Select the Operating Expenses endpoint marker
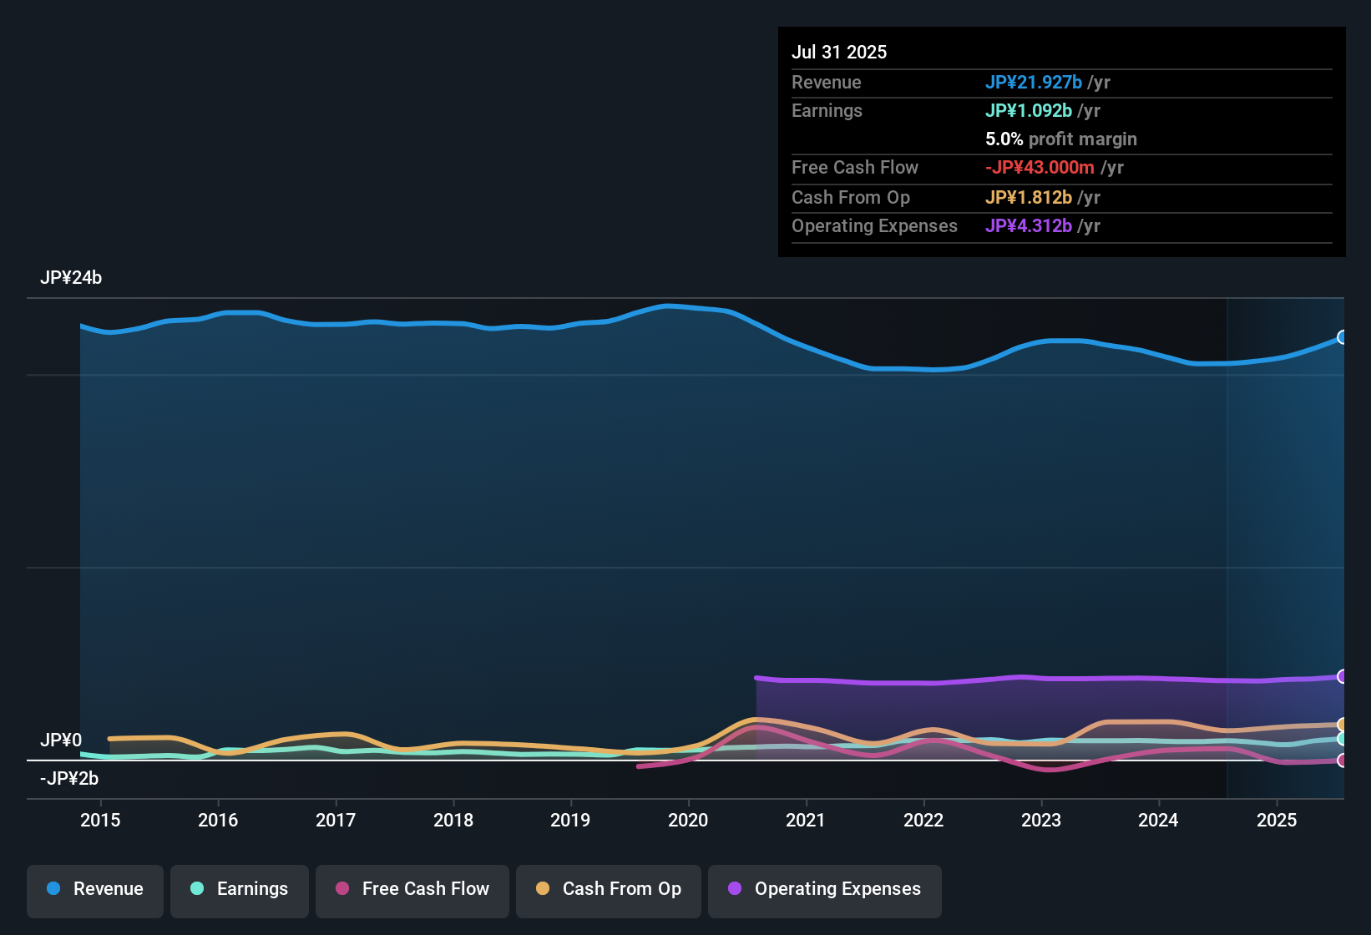This screenshot has height=935, width=1371. pos(1343,676)
